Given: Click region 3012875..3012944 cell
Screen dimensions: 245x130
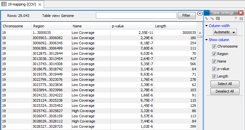Looking at the screenshot, I should (x=52, y=53).
